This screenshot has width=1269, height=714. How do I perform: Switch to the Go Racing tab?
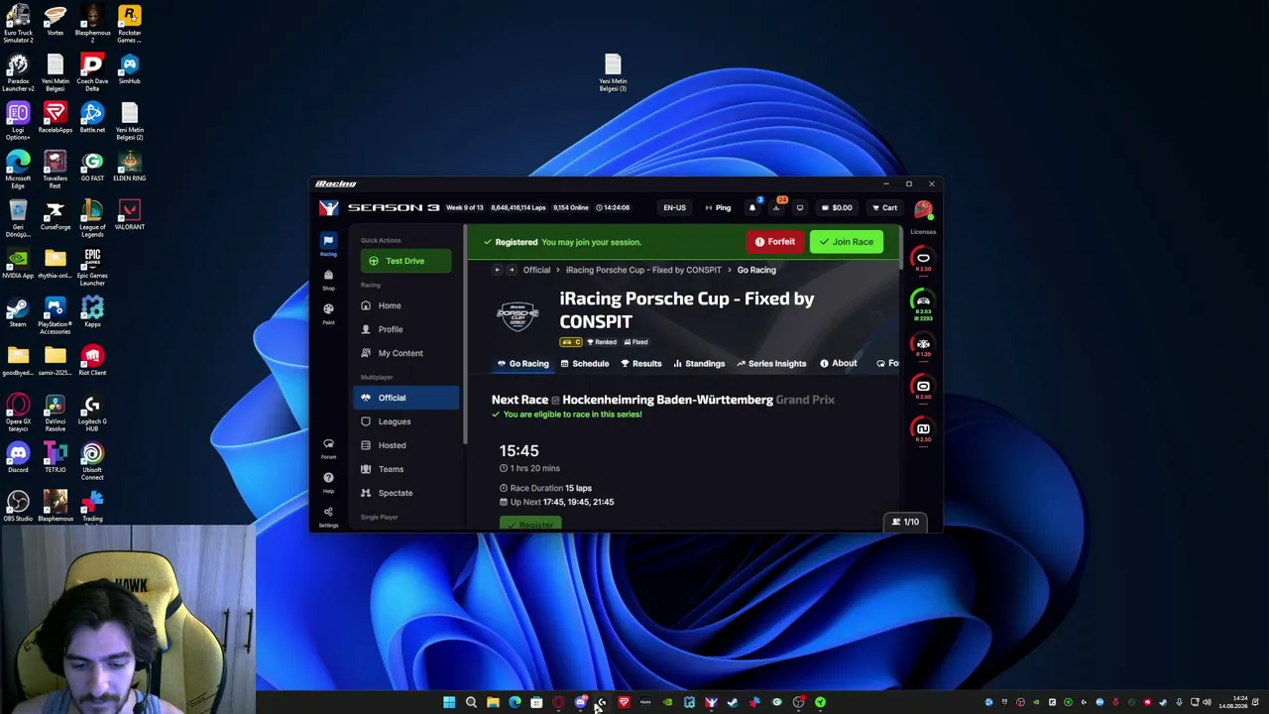point(522,364)
